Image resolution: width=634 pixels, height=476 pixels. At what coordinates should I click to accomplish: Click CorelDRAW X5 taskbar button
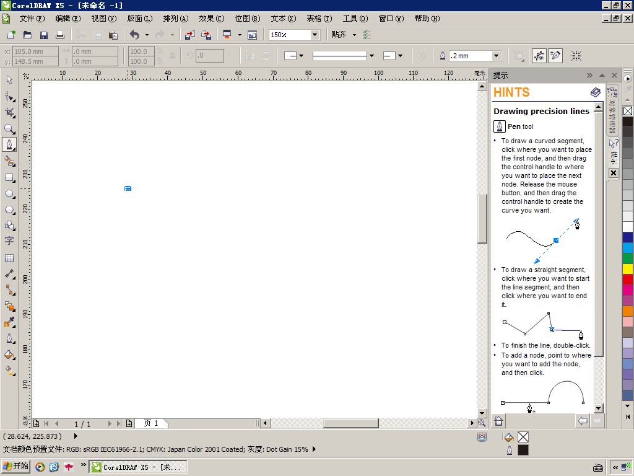click(137, 467)
